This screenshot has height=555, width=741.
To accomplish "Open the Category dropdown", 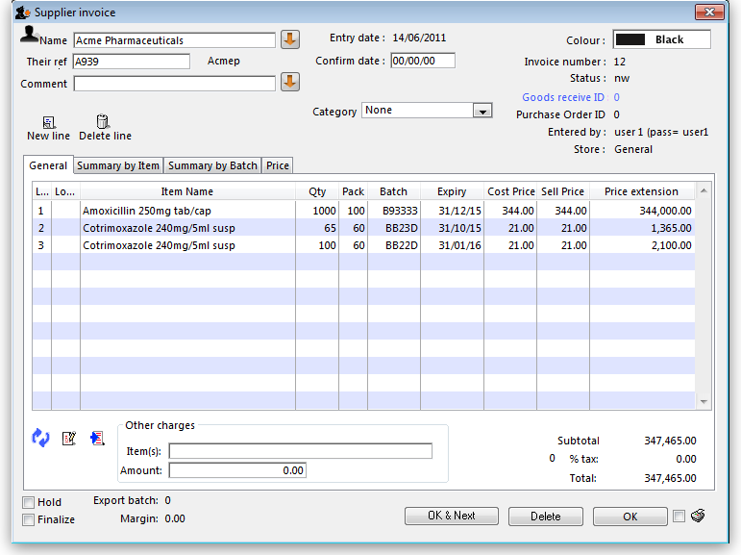I will tap(482, 111).
